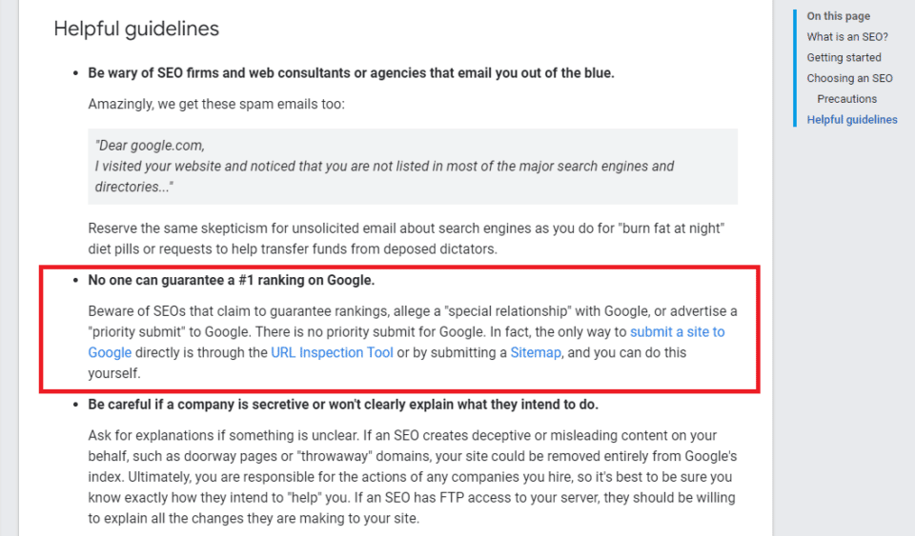Open the URL Inspection Tool link

[x=332, y=352]
